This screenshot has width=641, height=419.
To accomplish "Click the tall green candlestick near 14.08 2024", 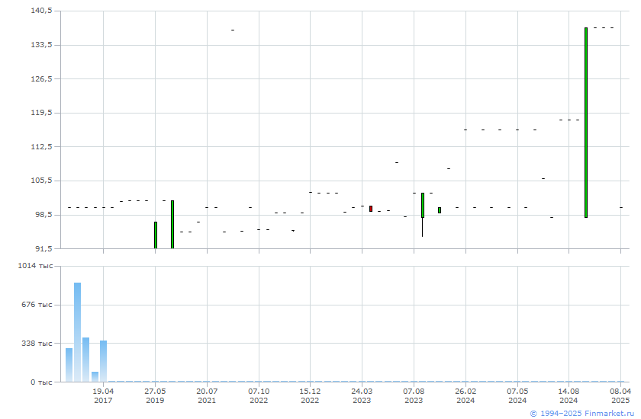I will coord(586,123).
